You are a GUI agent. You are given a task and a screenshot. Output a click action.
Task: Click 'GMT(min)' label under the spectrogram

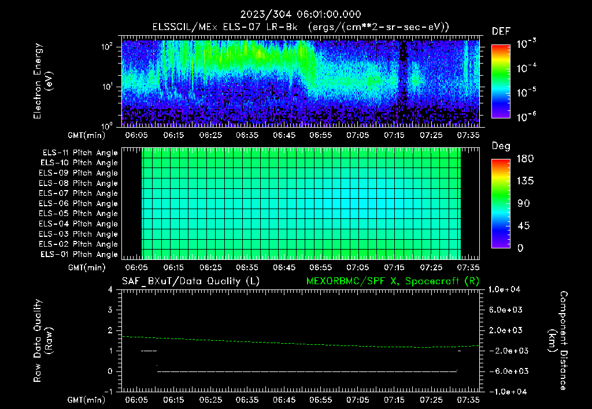click(87, 135)
